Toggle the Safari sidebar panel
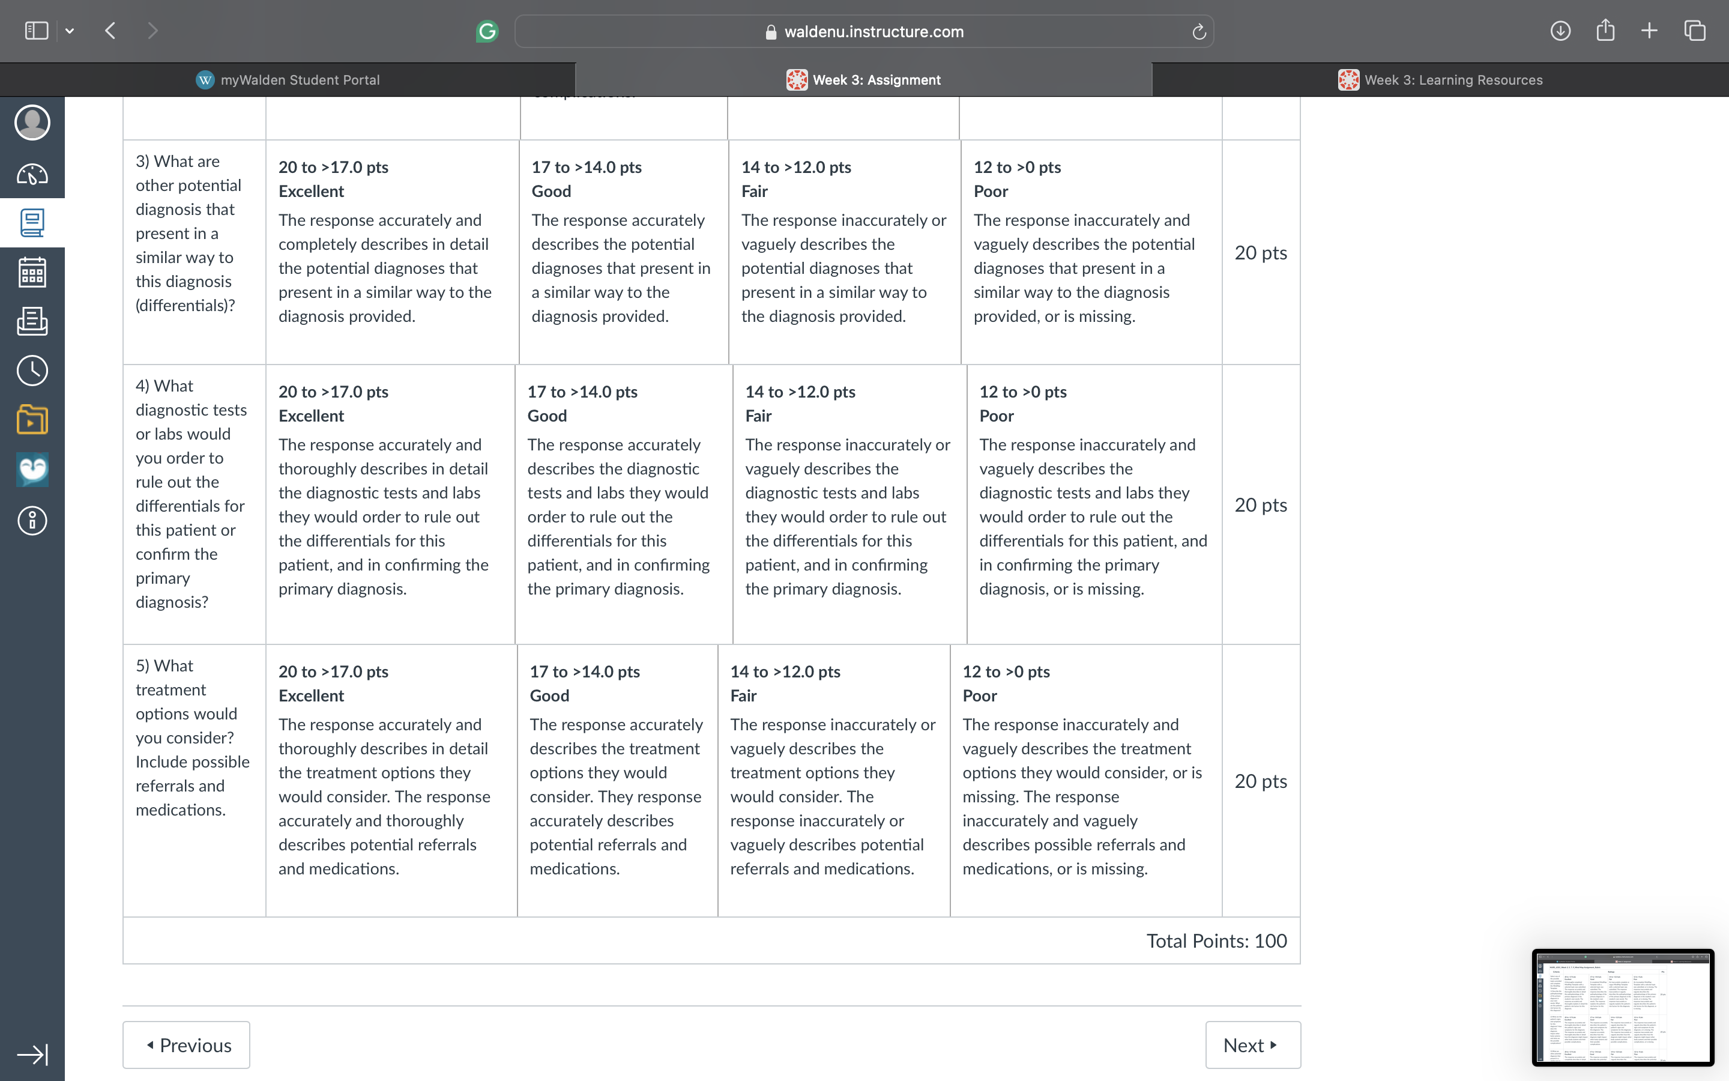The width and height of the screenshot is (1729, 1081). click(37, 31)
